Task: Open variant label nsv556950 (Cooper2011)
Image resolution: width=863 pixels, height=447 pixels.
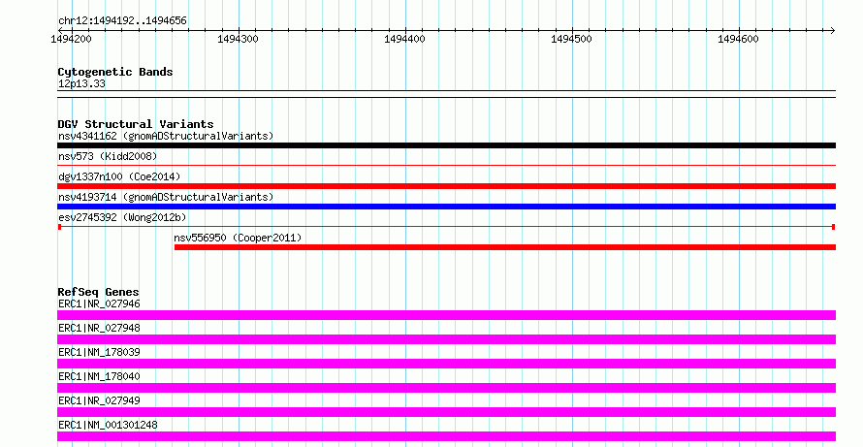Action: (238, 238)
